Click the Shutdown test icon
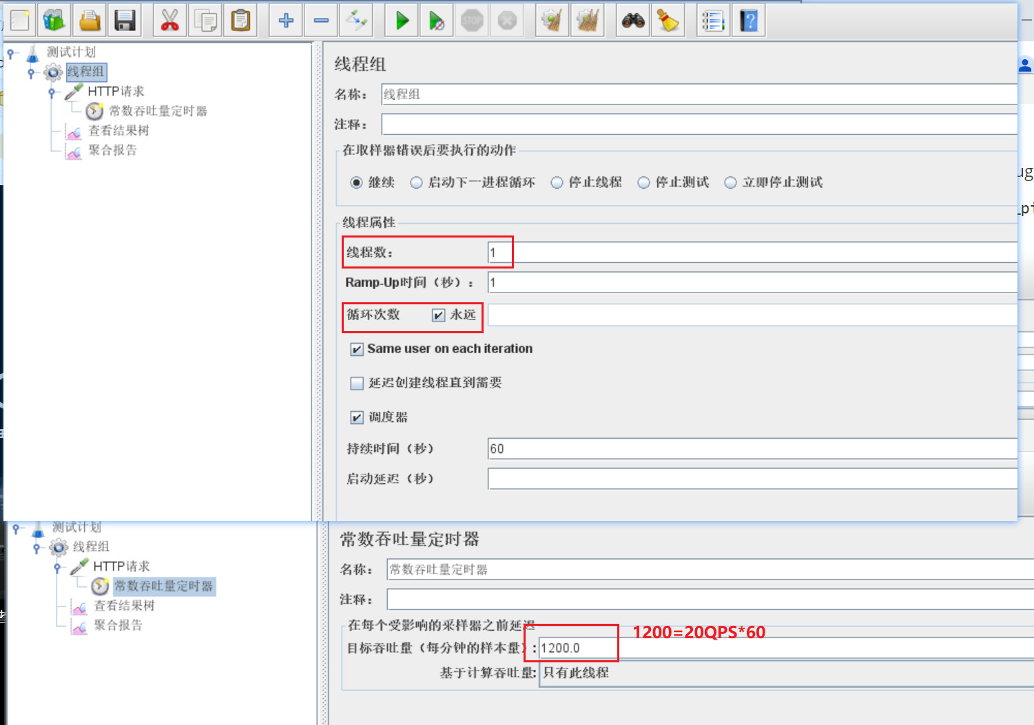 (x=507, y=21)
